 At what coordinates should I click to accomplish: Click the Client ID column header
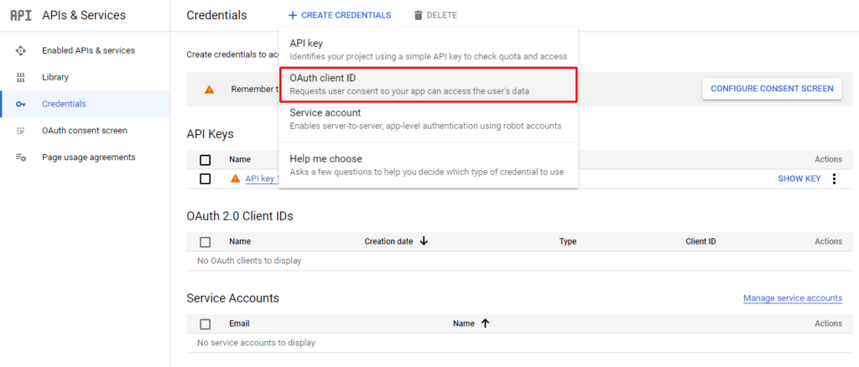700,242
